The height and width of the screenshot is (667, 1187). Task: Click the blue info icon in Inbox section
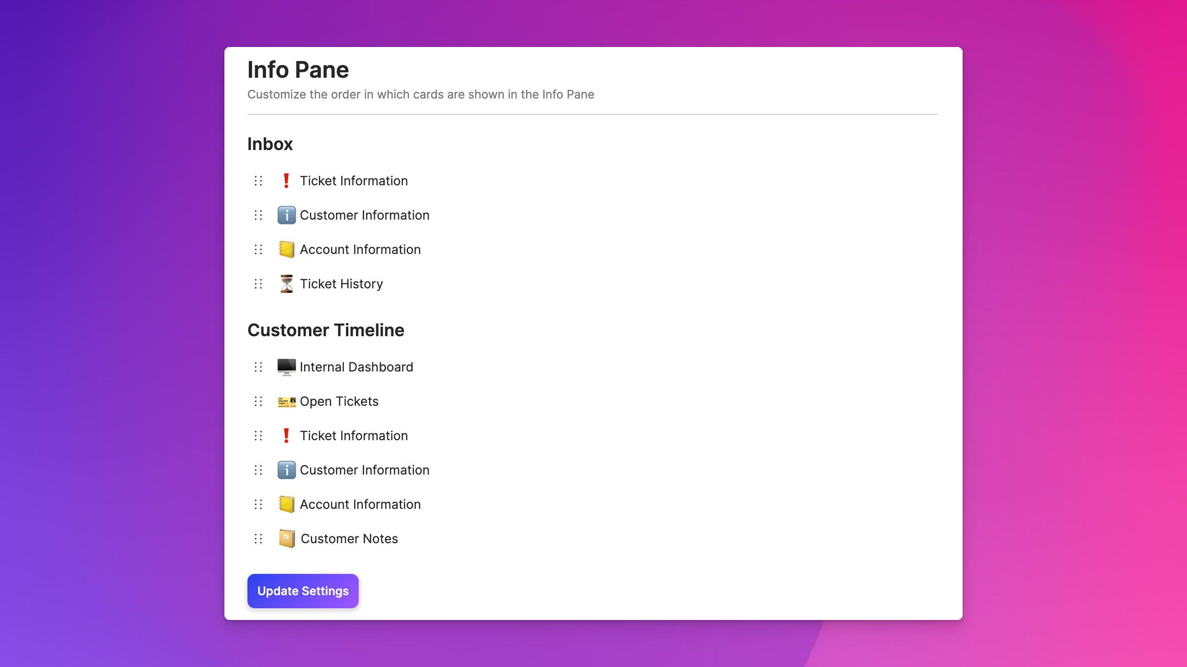pyautogui.click(x=287, y=215)
